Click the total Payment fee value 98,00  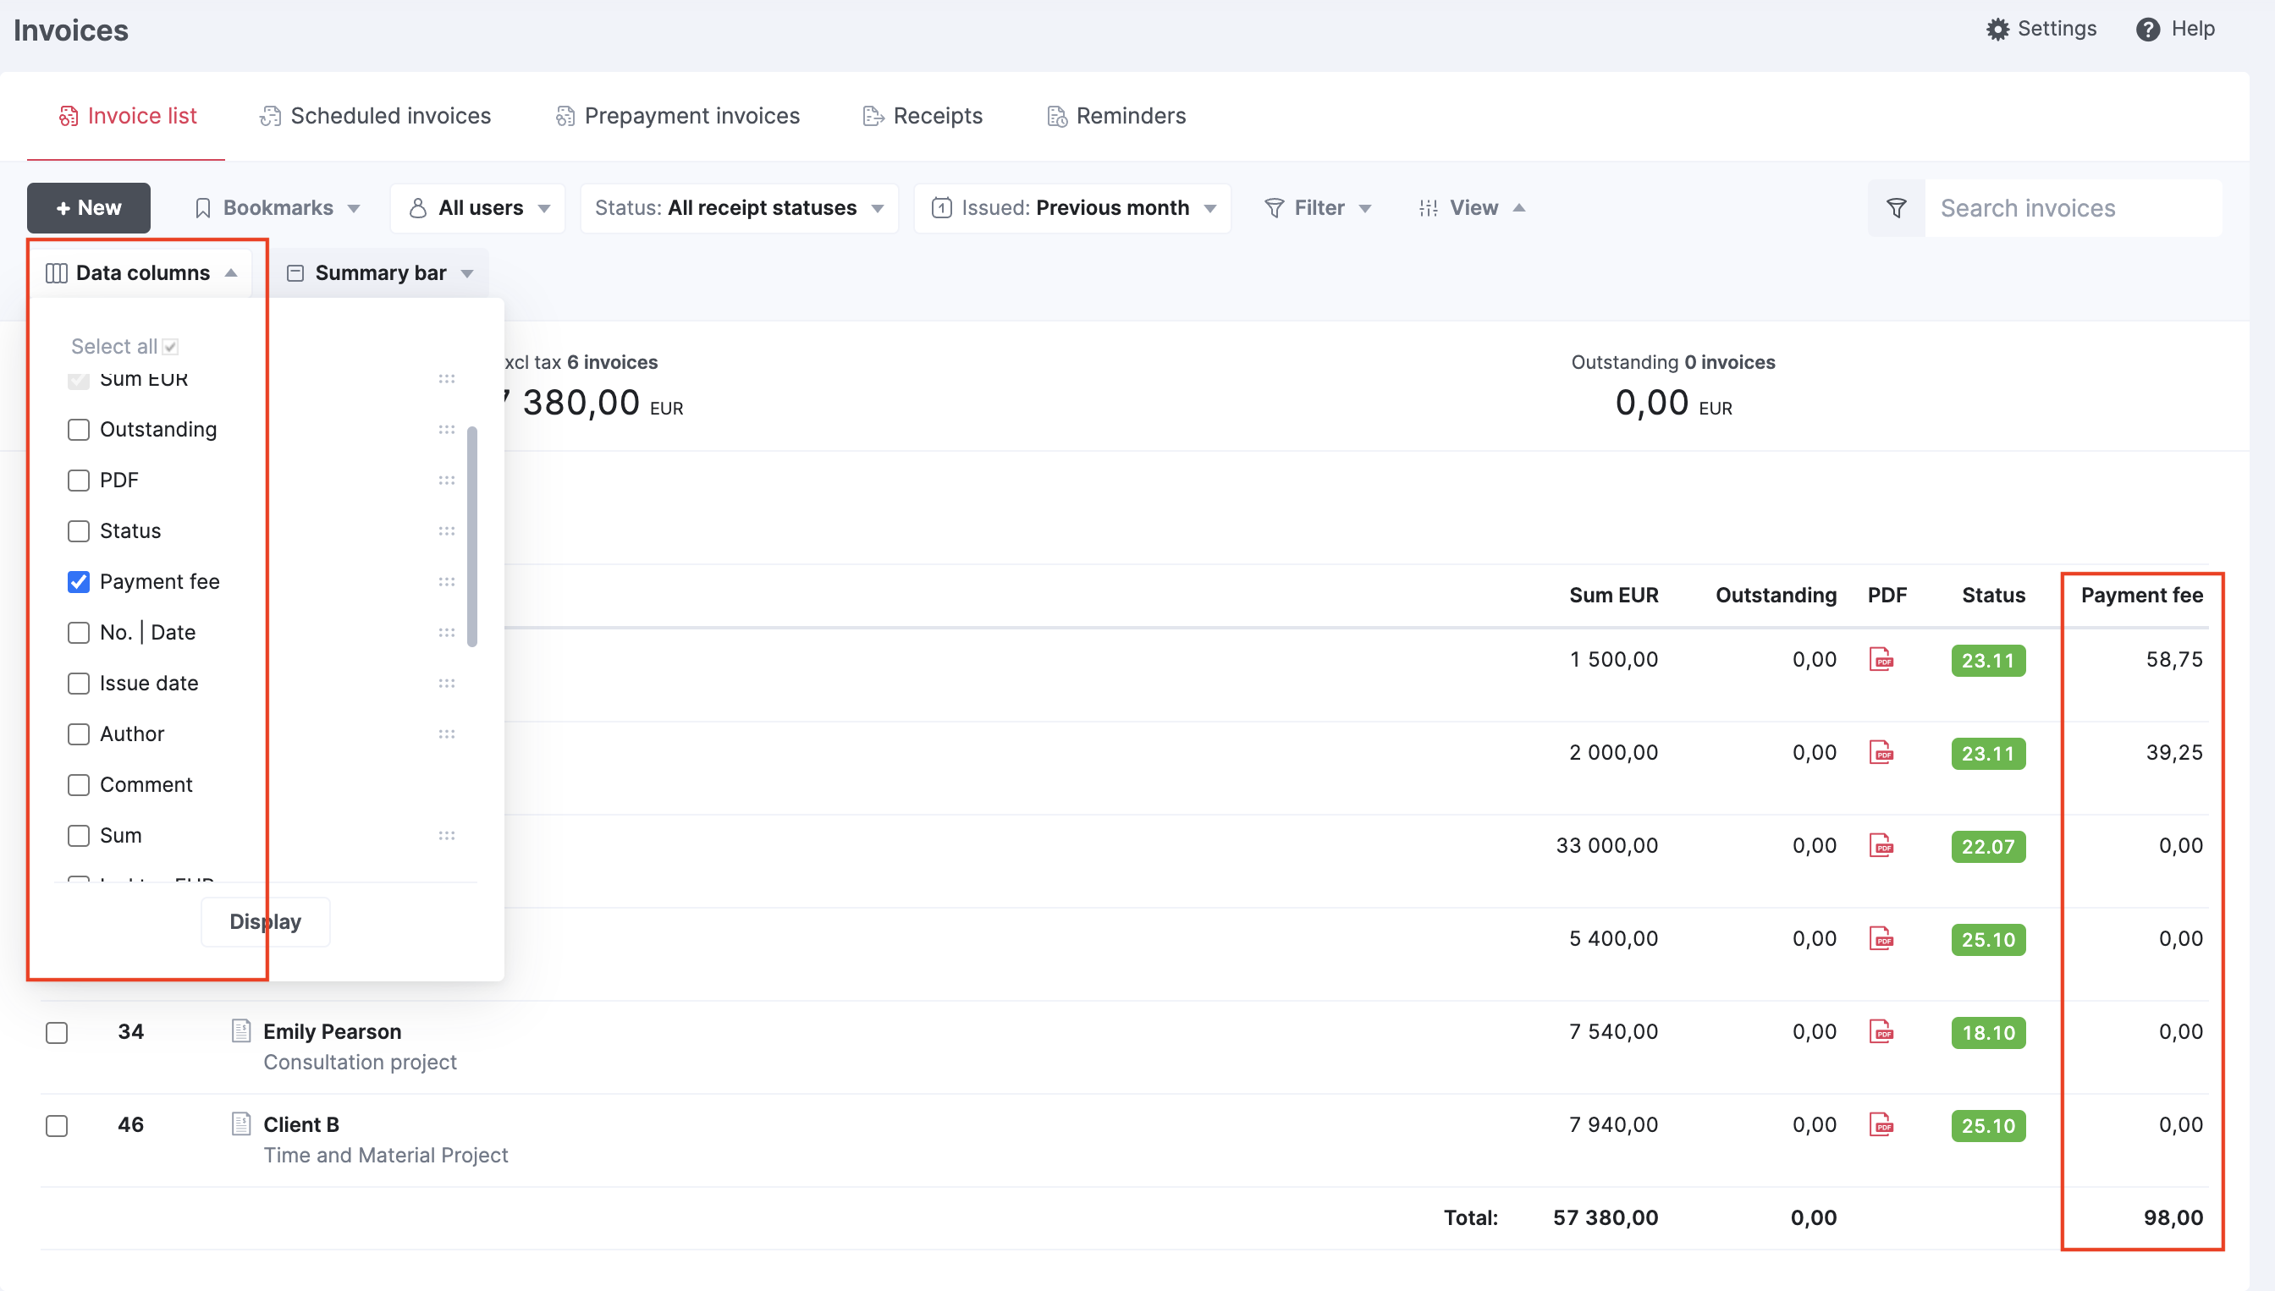tap(2173, 1218)
